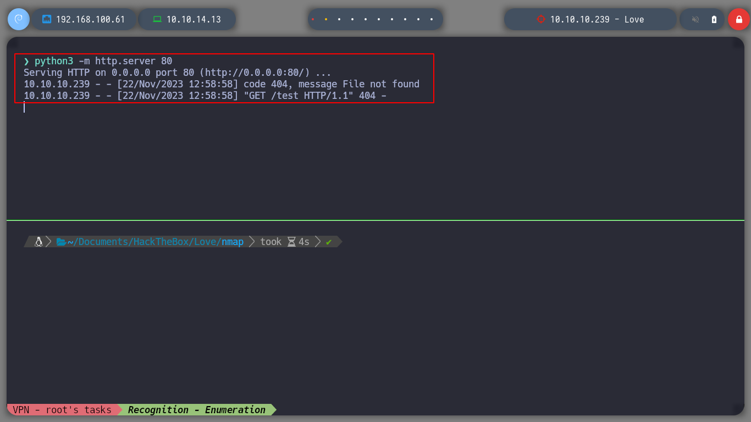Click the green checkmark status icon
This screenshot has width=751, height=422.
point(329,242)
